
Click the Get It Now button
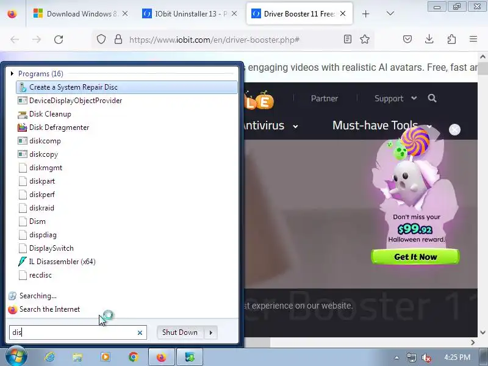point(415,257)
